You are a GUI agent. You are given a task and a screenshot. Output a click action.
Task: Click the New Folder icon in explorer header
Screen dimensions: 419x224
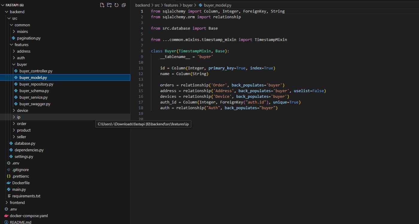[109, 5]
